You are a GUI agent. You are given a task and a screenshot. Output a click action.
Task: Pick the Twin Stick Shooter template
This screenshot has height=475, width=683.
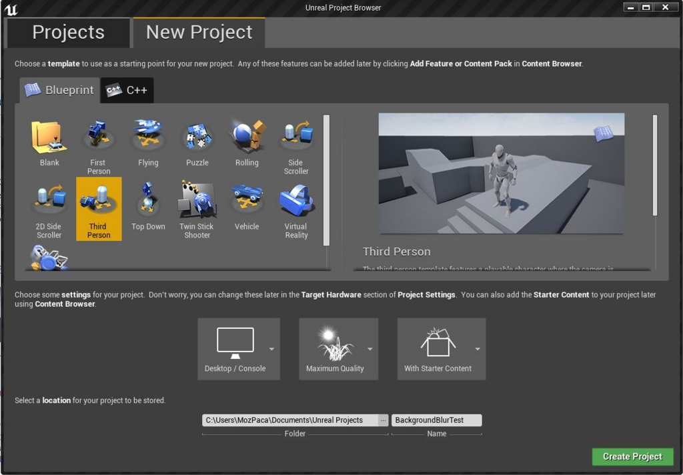197,209
